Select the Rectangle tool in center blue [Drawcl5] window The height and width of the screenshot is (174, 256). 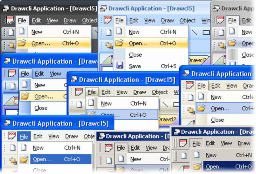[x=176, y=104]
